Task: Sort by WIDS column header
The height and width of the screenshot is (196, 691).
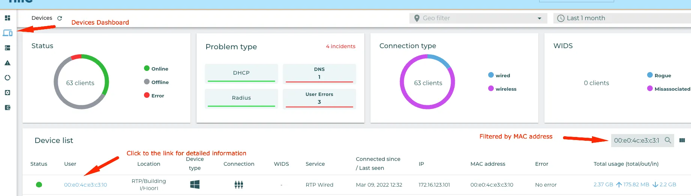Action: tap(282, 164)
